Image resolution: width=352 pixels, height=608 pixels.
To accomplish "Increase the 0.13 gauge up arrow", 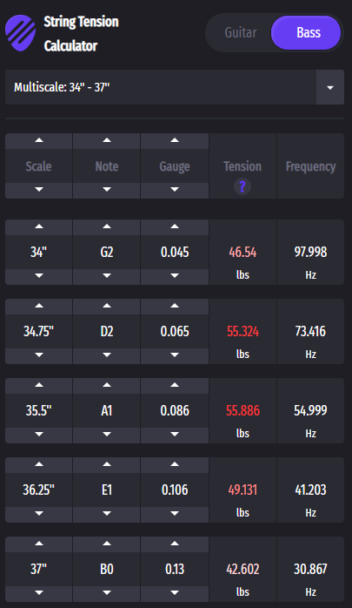I will point(175,544).
